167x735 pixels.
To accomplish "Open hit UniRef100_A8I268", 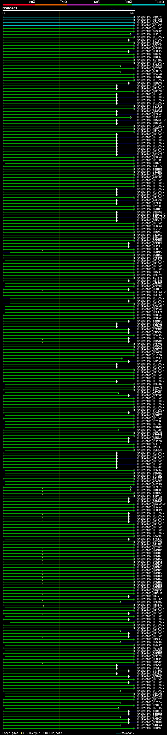I will pyautogui.click(x=150, y=20).
